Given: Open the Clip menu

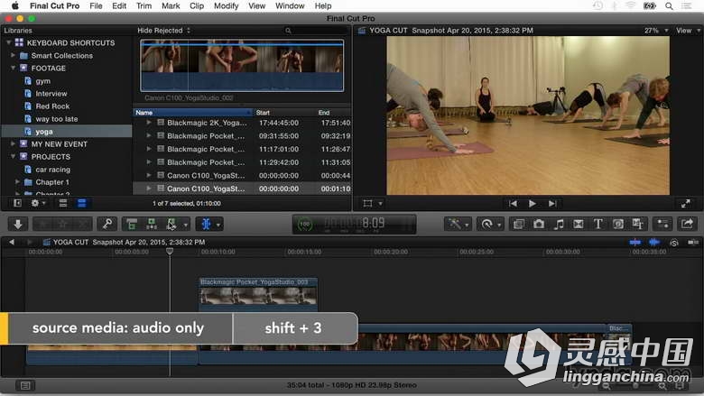Looking at the screenshot, I should click(197, 5).
